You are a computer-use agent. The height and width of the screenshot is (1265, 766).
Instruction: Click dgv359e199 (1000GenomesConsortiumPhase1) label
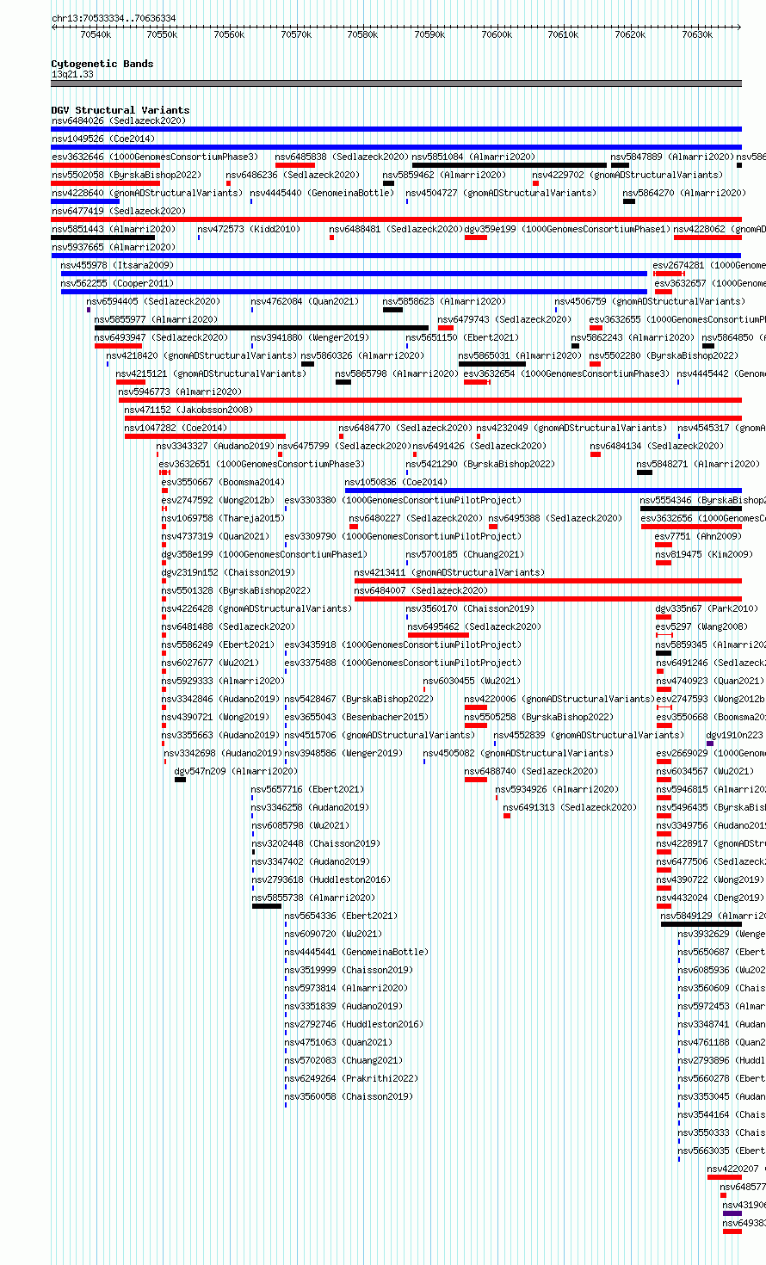pos(567,229)
